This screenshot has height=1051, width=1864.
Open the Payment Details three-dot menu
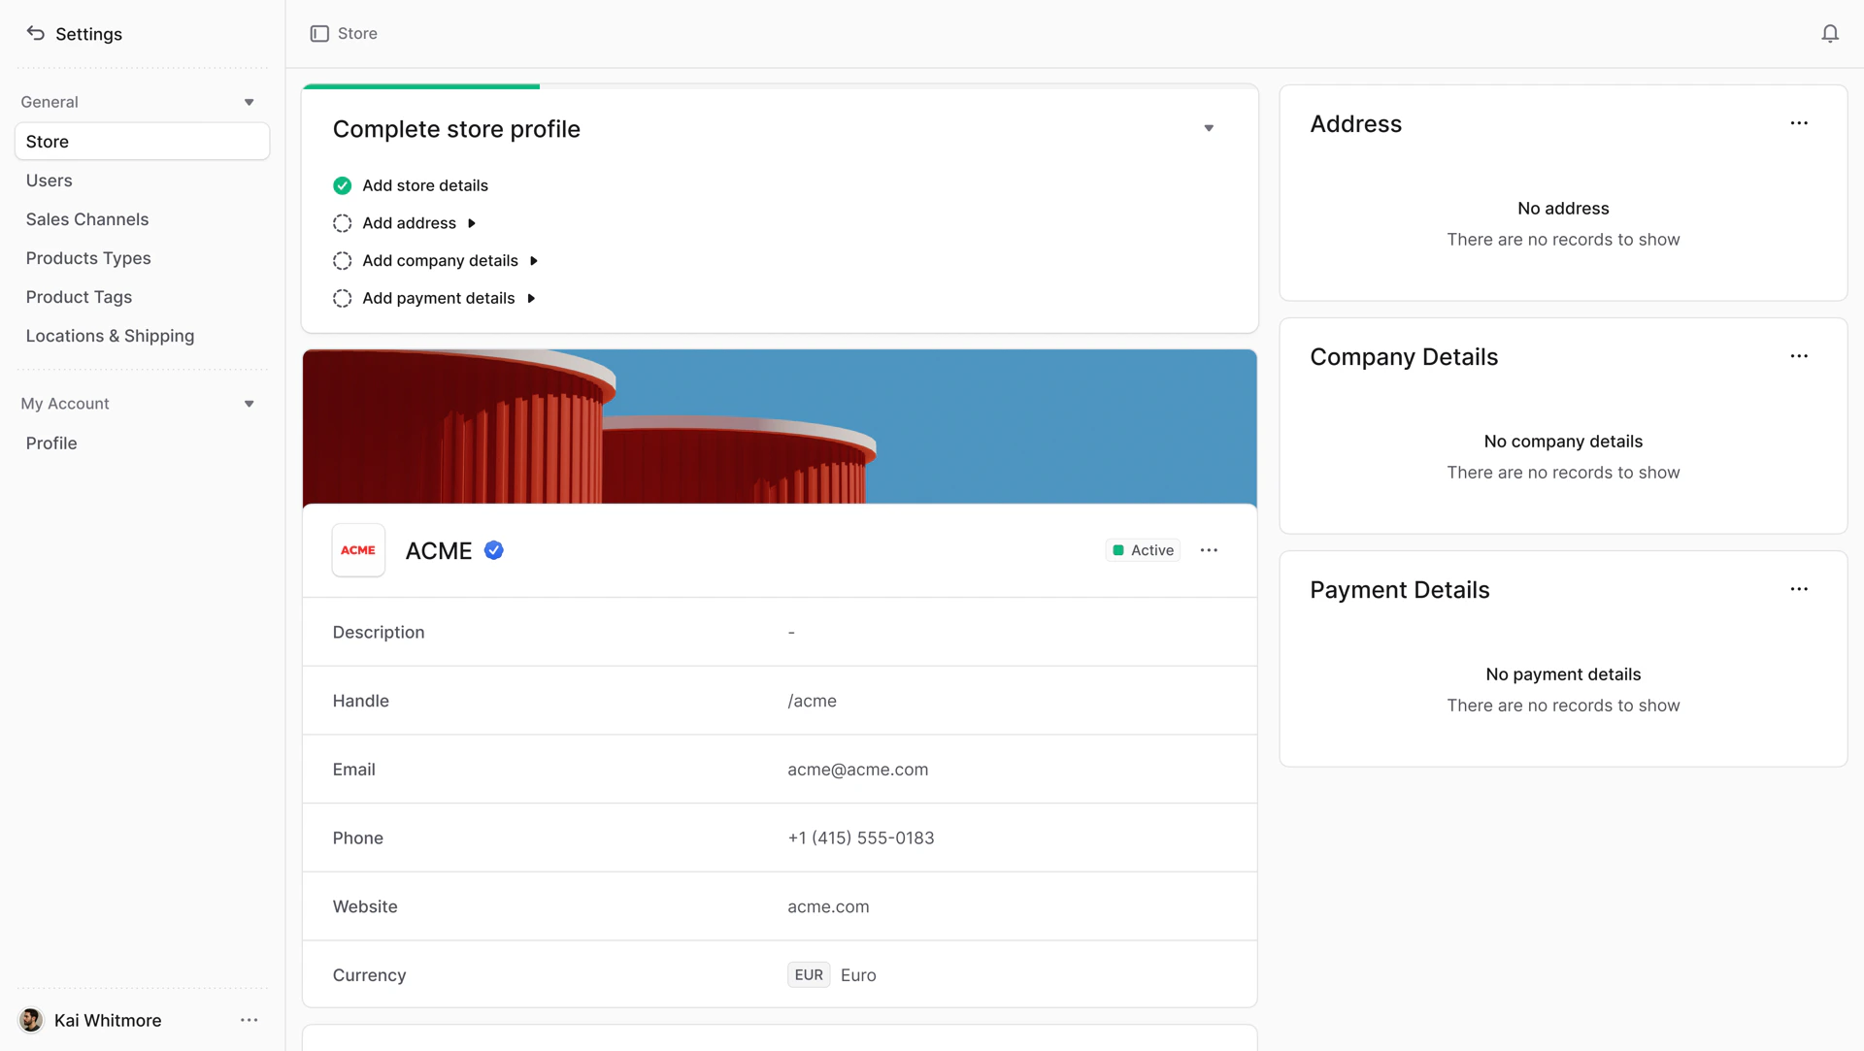(x=1799, y=589)
